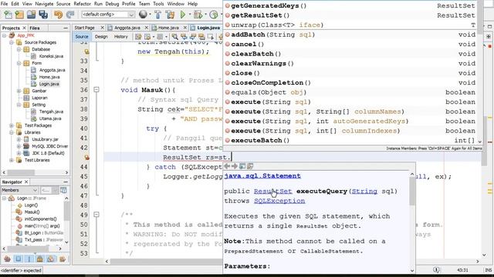The width and height of the screenshot is (494, 277).
Task: Toggle Show Non-Public Members in Navigator
Action: (x=39, y=259)
